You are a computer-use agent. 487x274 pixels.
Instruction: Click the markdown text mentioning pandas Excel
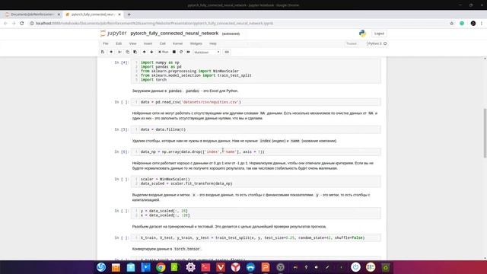[185, 91]
